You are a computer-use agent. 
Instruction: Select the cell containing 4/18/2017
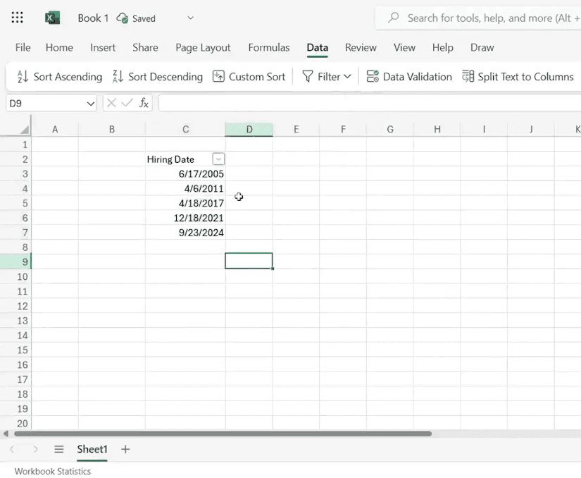[x=185, y=203]
